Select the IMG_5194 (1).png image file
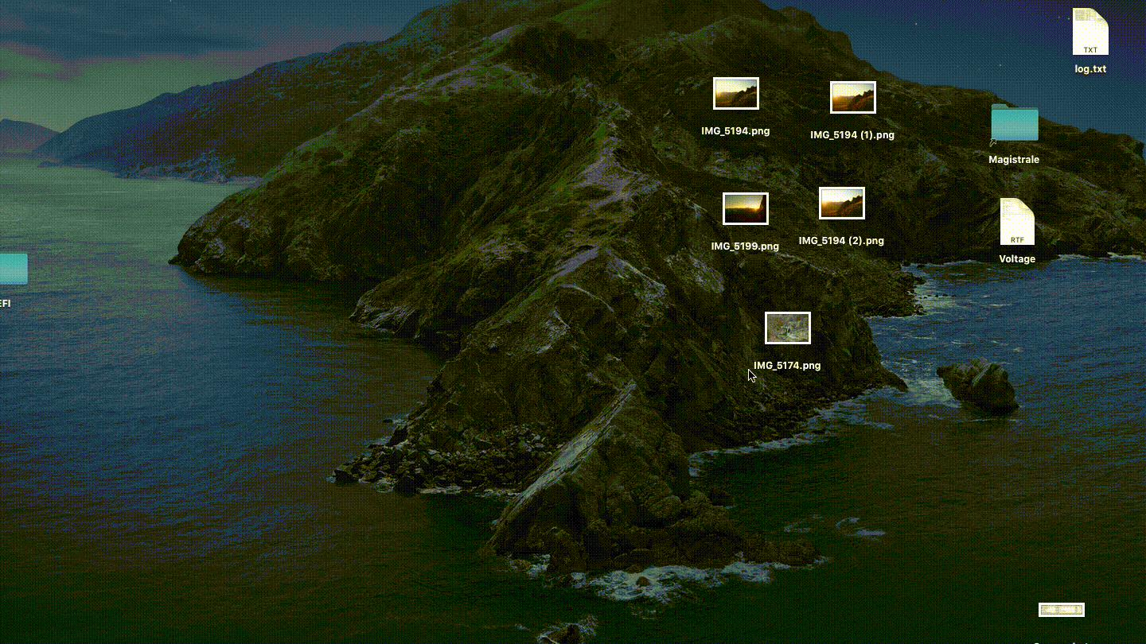 pos(853,97)
